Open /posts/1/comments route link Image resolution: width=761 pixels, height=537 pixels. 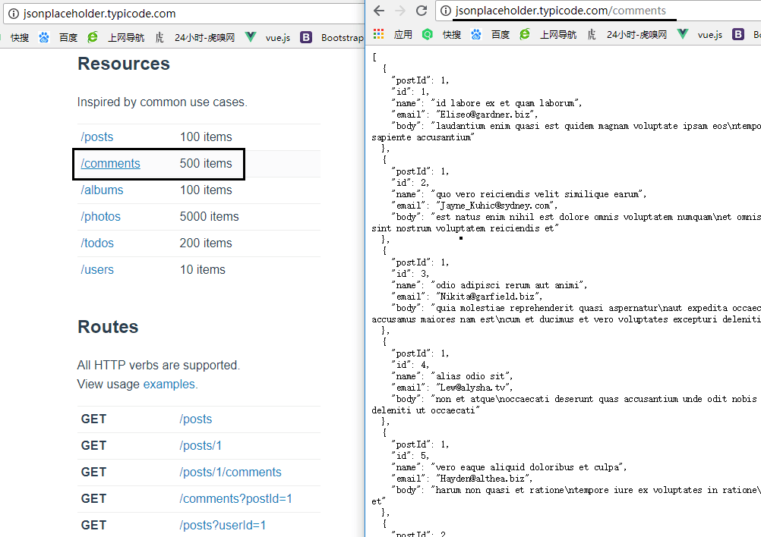coord(230,473)
